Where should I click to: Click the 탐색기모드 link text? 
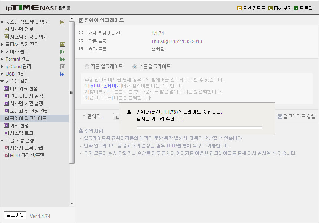click(x=254, y=8)
